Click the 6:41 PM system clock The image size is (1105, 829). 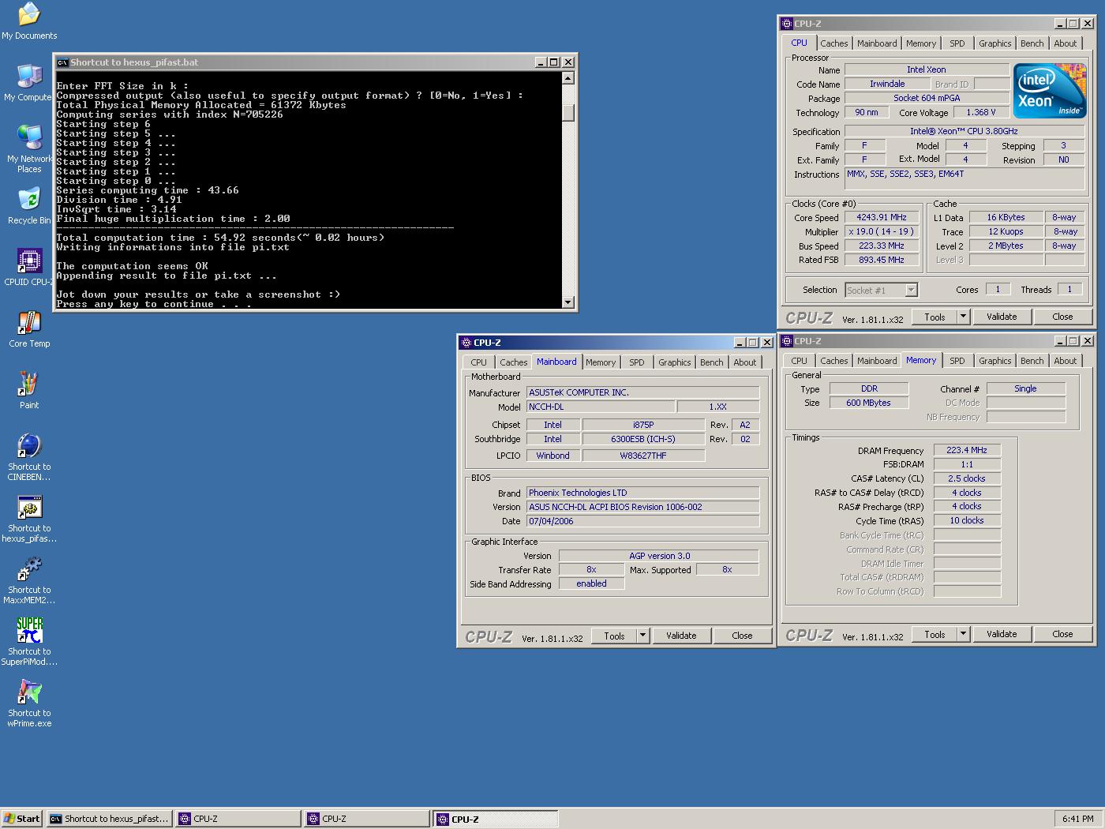click(x=1077, y=819)
